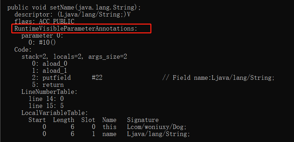294x142 pixels.
Task: Click the #22 constant pool reference
Action: pyautogui.click(x=97, y=78)
